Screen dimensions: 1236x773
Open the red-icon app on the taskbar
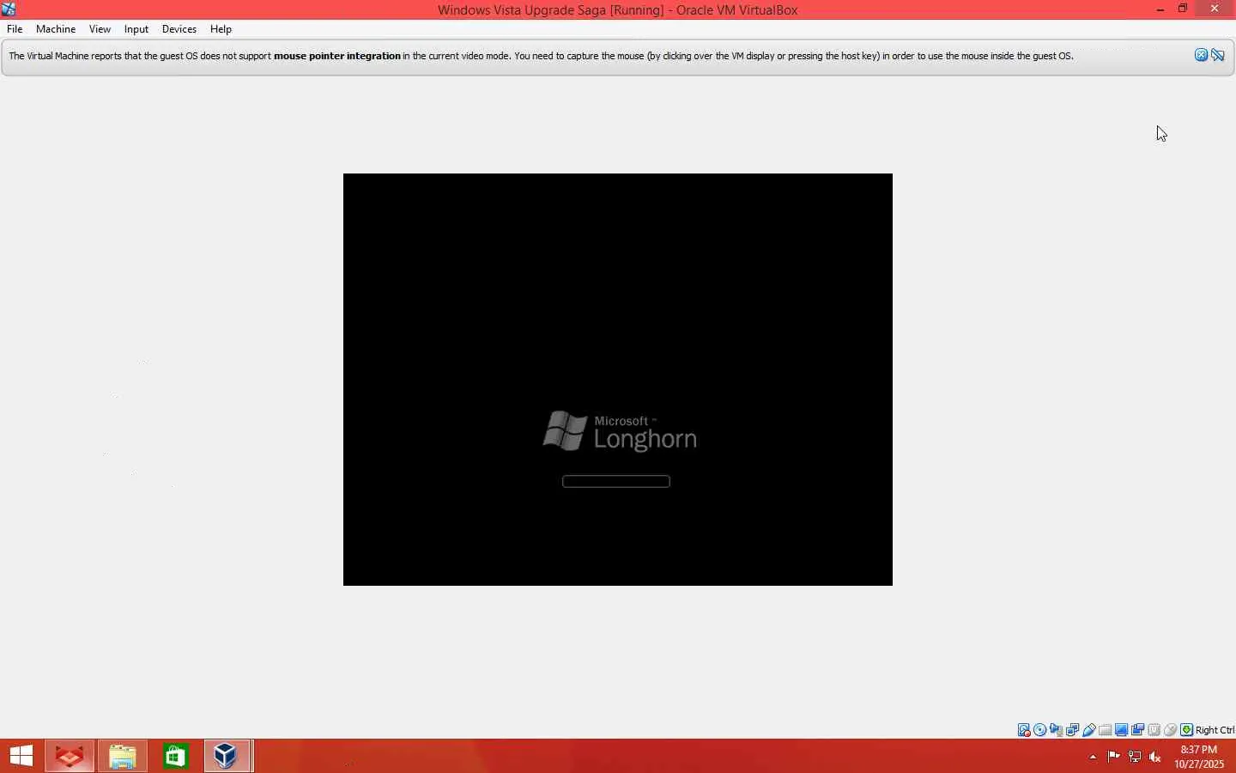(x=70, y=756)
